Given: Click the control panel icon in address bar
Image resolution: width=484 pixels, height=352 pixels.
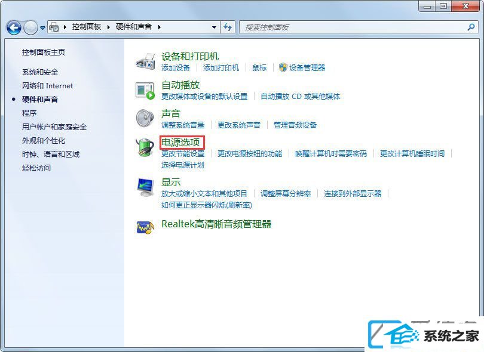Looking at the screenshot, I should [x=54, y=27].
